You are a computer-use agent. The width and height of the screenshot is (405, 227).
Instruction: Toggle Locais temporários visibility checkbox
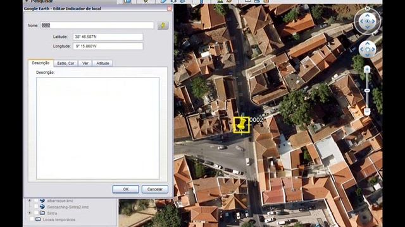[x=32, y=219]
